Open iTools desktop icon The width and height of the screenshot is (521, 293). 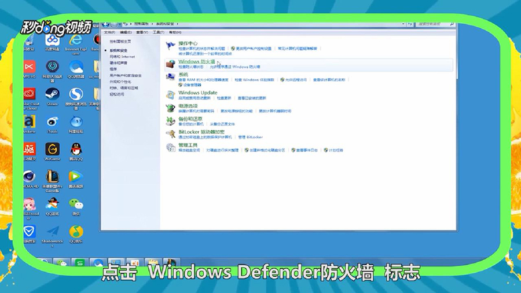[x=53, y=122]
